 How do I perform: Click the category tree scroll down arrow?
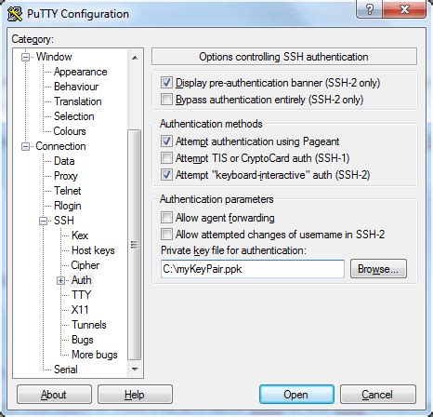135,369
